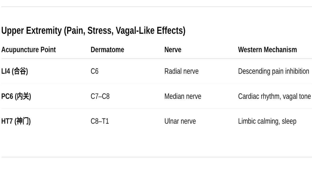The height and width of the screenshot is (175, 312).
Task: Click the HT7 (神门) table cell
Action: click(x=16, y=121)
